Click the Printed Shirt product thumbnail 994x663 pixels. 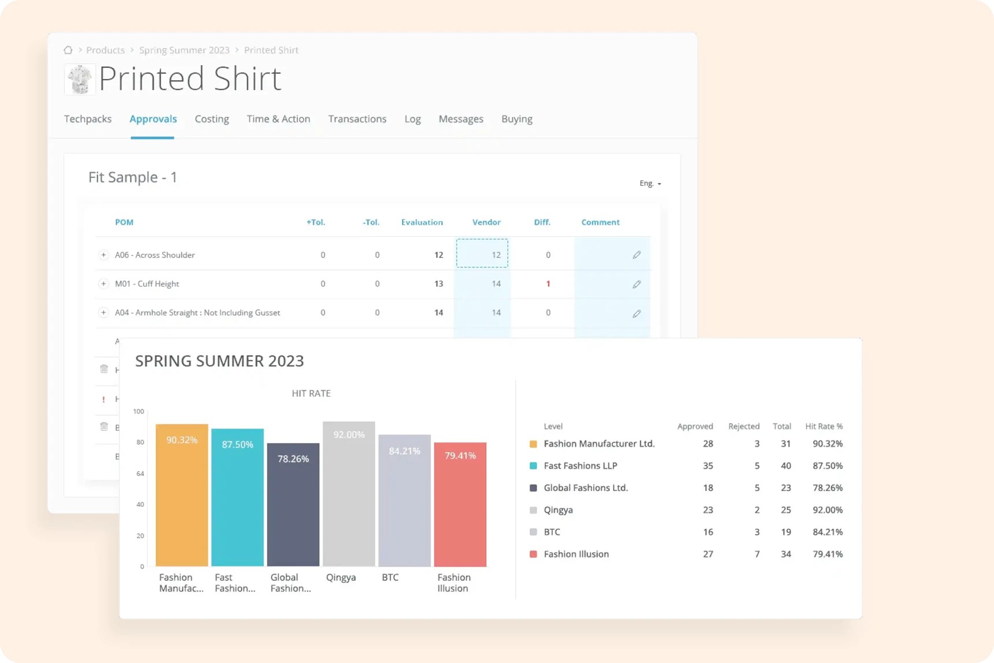80,79
